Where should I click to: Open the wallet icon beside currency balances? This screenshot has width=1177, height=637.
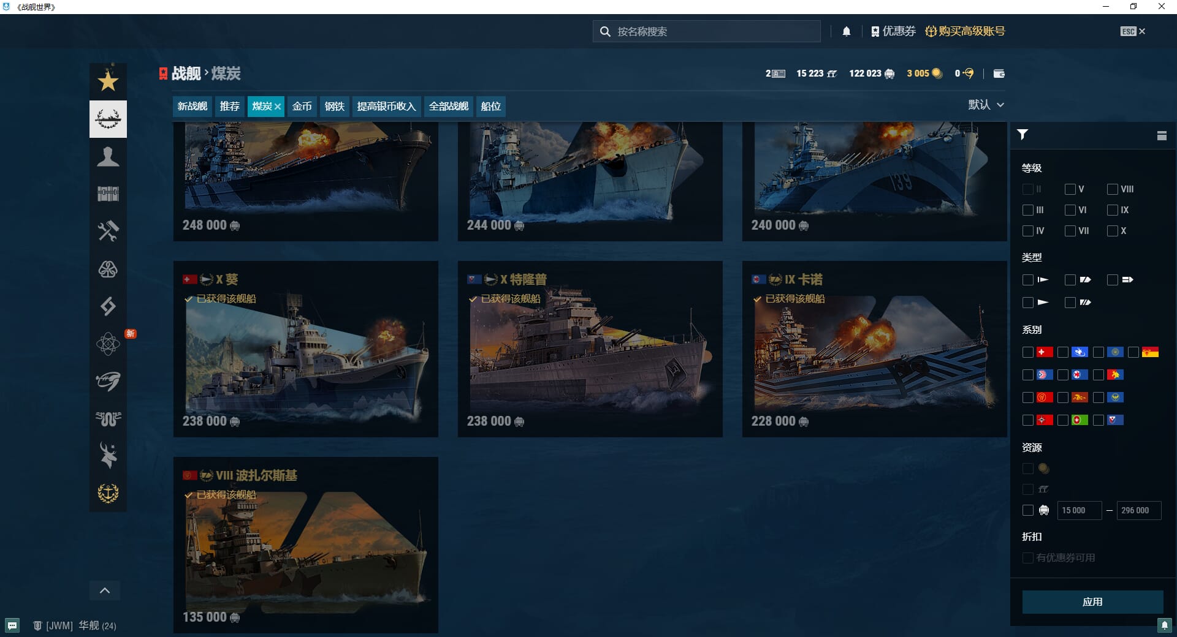(999, 73)
